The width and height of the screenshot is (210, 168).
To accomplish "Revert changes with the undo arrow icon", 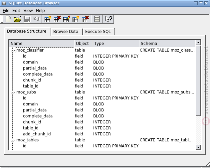I will pyautogui.click(x=36, y=19).
